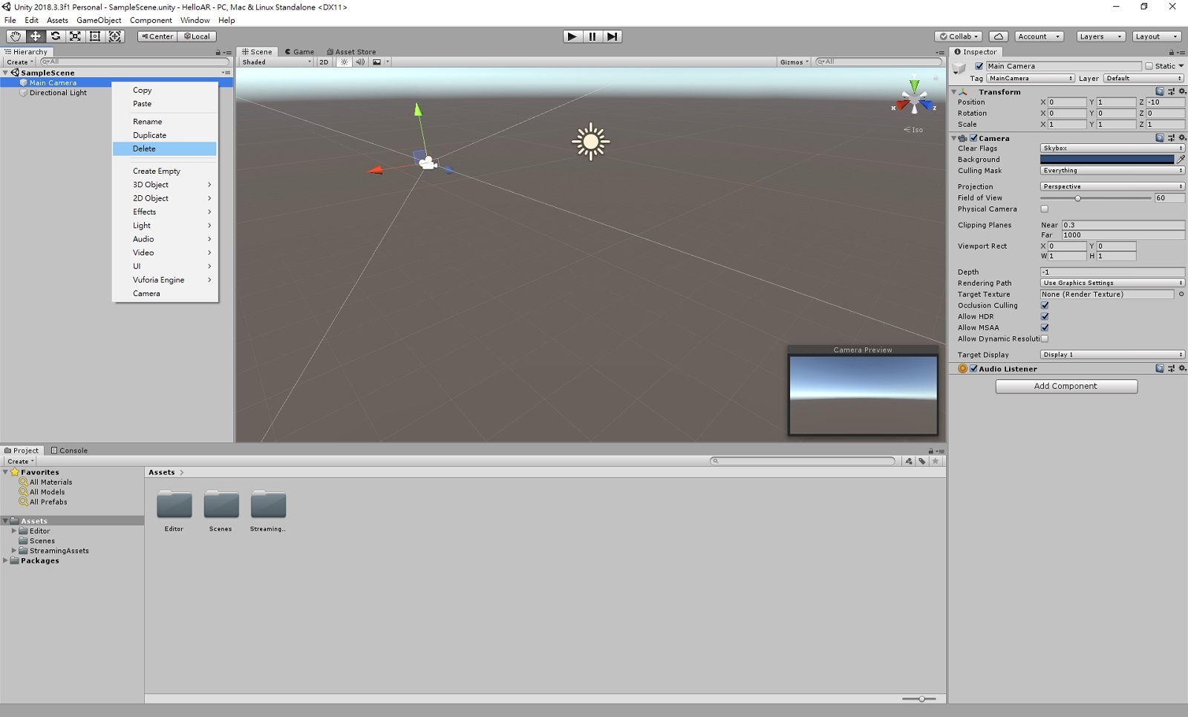
Task: Switch to the Console tab
Action: coord(69,451)
